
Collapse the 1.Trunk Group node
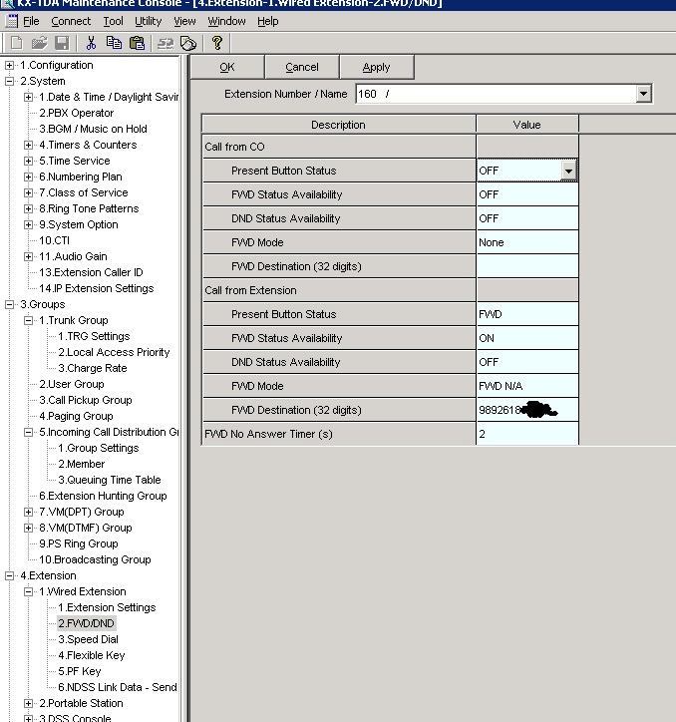29,320
